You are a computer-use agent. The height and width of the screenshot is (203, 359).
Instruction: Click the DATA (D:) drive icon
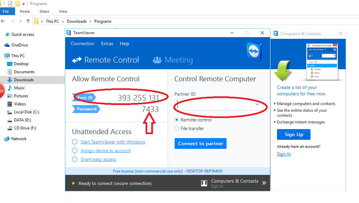[x=10, y=120]
